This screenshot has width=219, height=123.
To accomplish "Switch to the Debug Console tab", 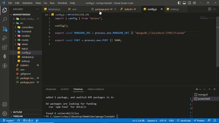I will [96, 89].
